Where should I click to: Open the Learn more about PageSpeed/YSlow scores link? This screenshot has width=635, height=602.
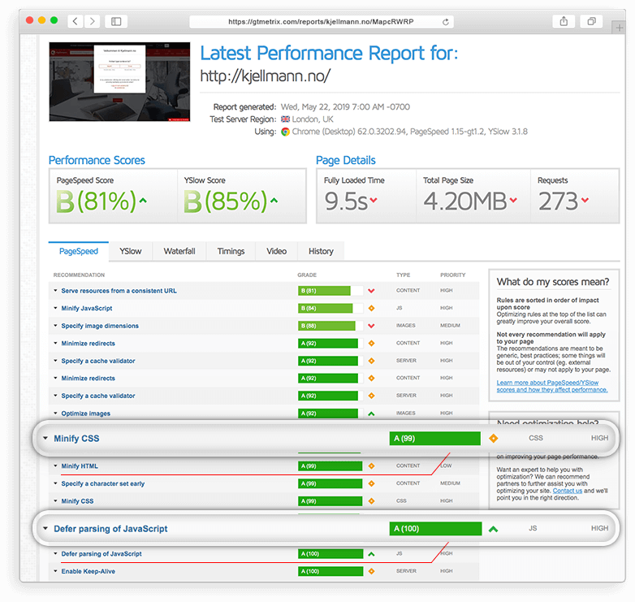pyautogui.click(x=552, y=386)
